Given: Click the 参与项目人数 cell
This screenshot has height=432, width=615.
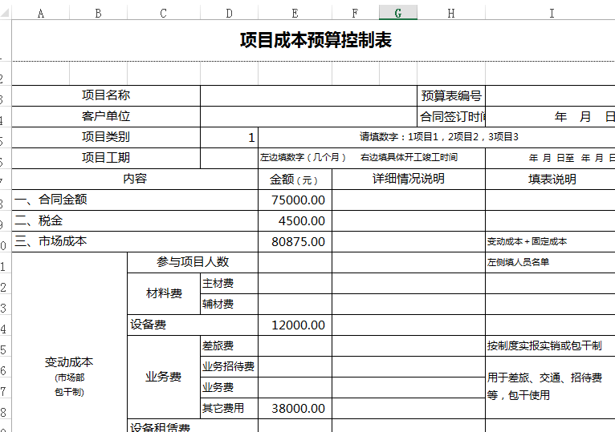Looking at the screenshot, I should [x=193, y=262].
